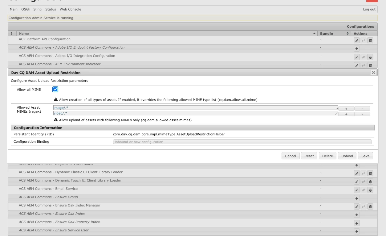Open the Web Console menu
This screenshot has height=236, width=386.
70,9
